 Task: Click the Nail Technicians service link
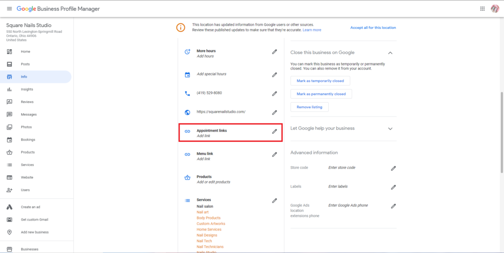[210, 247]
